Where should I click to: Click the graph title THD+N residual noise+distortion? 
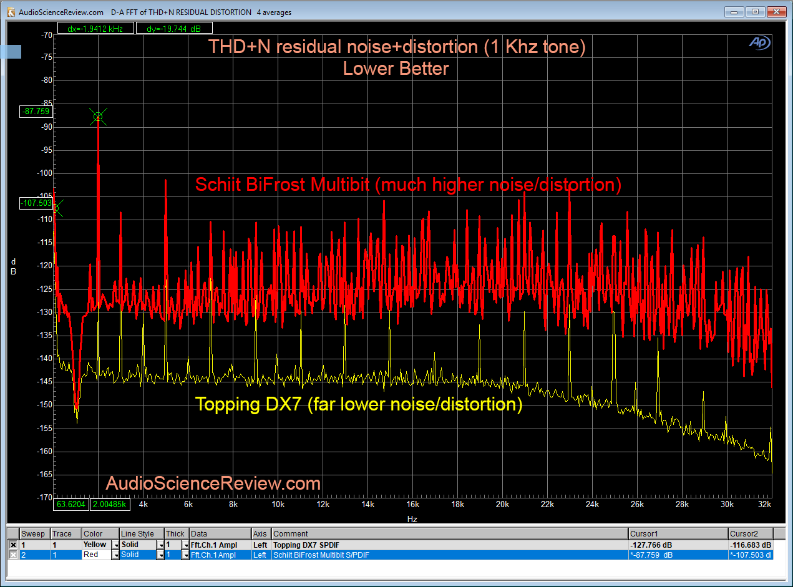[x=397, y=47]
